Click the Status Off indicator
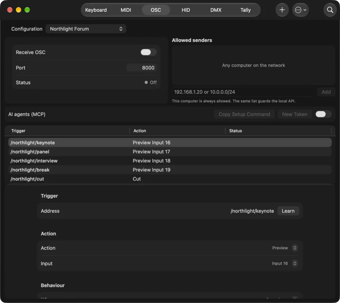 pyautogui.click(x=150, y=82)
